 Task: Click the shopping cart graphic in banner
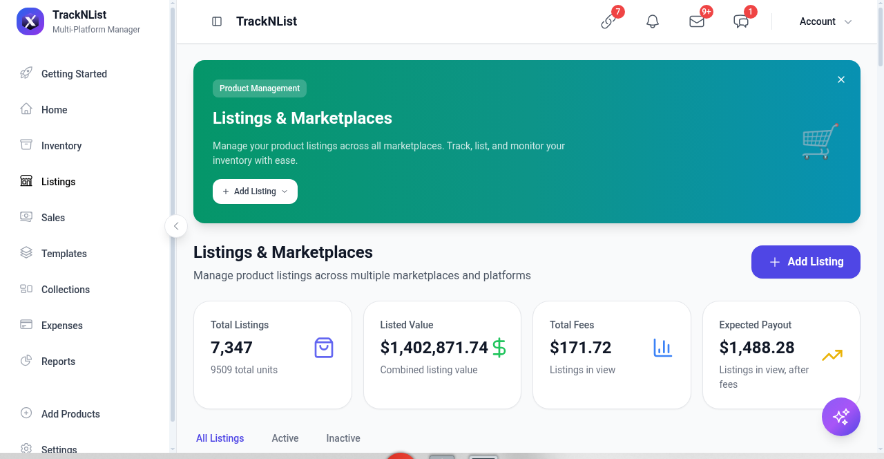pyautogui.click(x=820, y=142)
